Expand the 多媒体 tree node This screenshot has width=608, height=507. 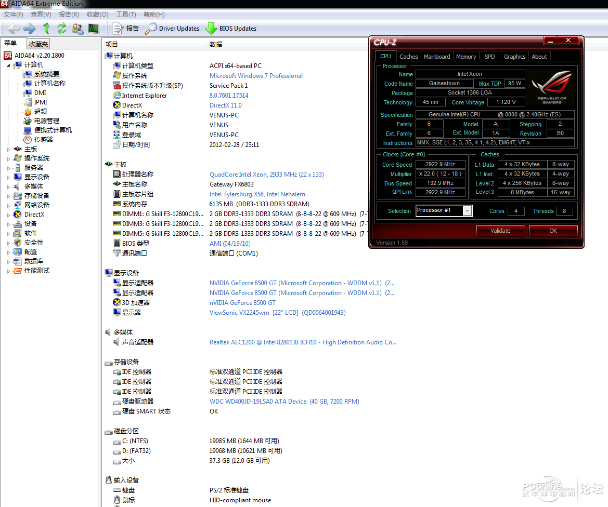[8, 186]
